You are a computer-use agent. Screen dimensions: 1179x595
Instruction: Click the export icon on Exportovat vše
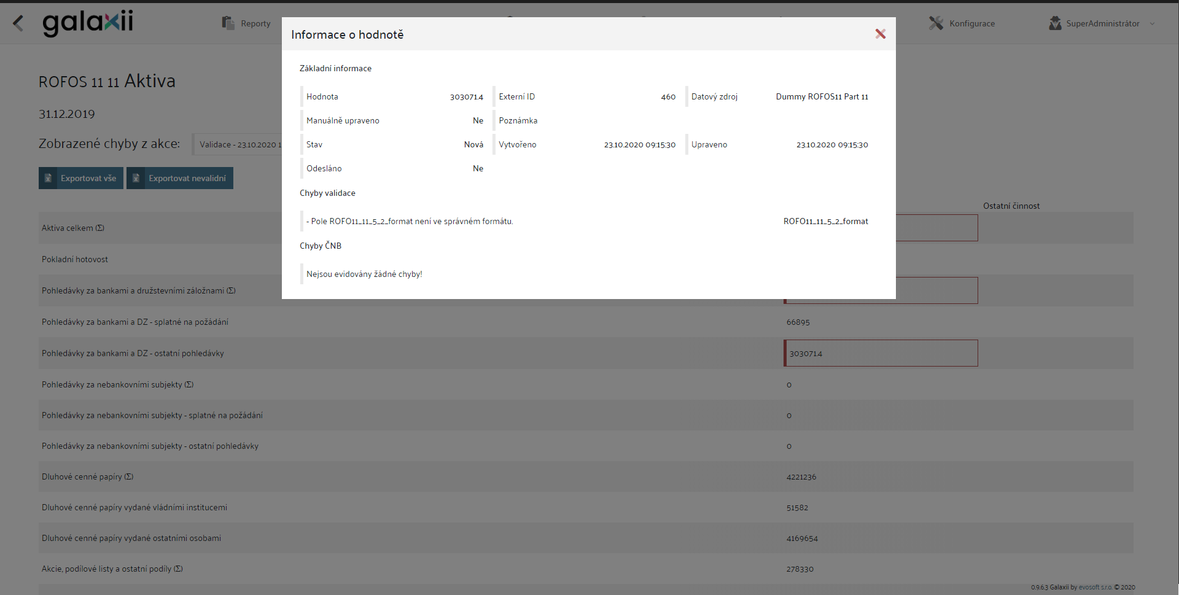point(48,178)
